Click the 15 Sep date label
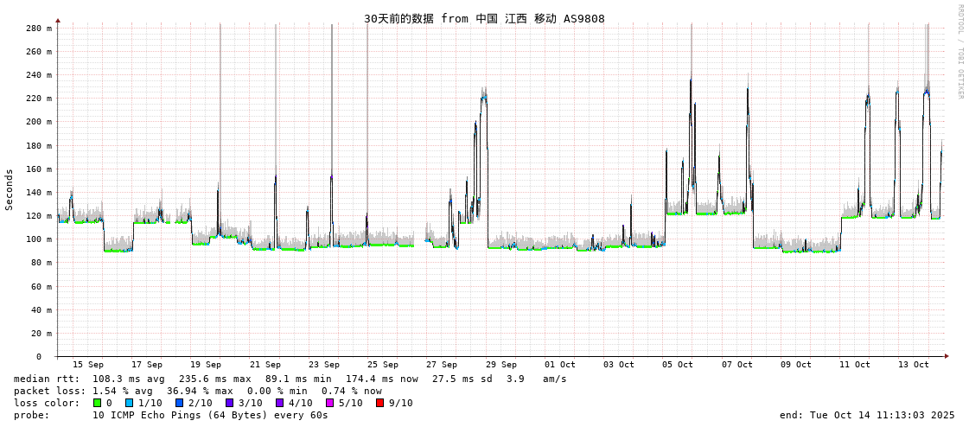Viewport: 969px width, 427px height. coord(87,365)
